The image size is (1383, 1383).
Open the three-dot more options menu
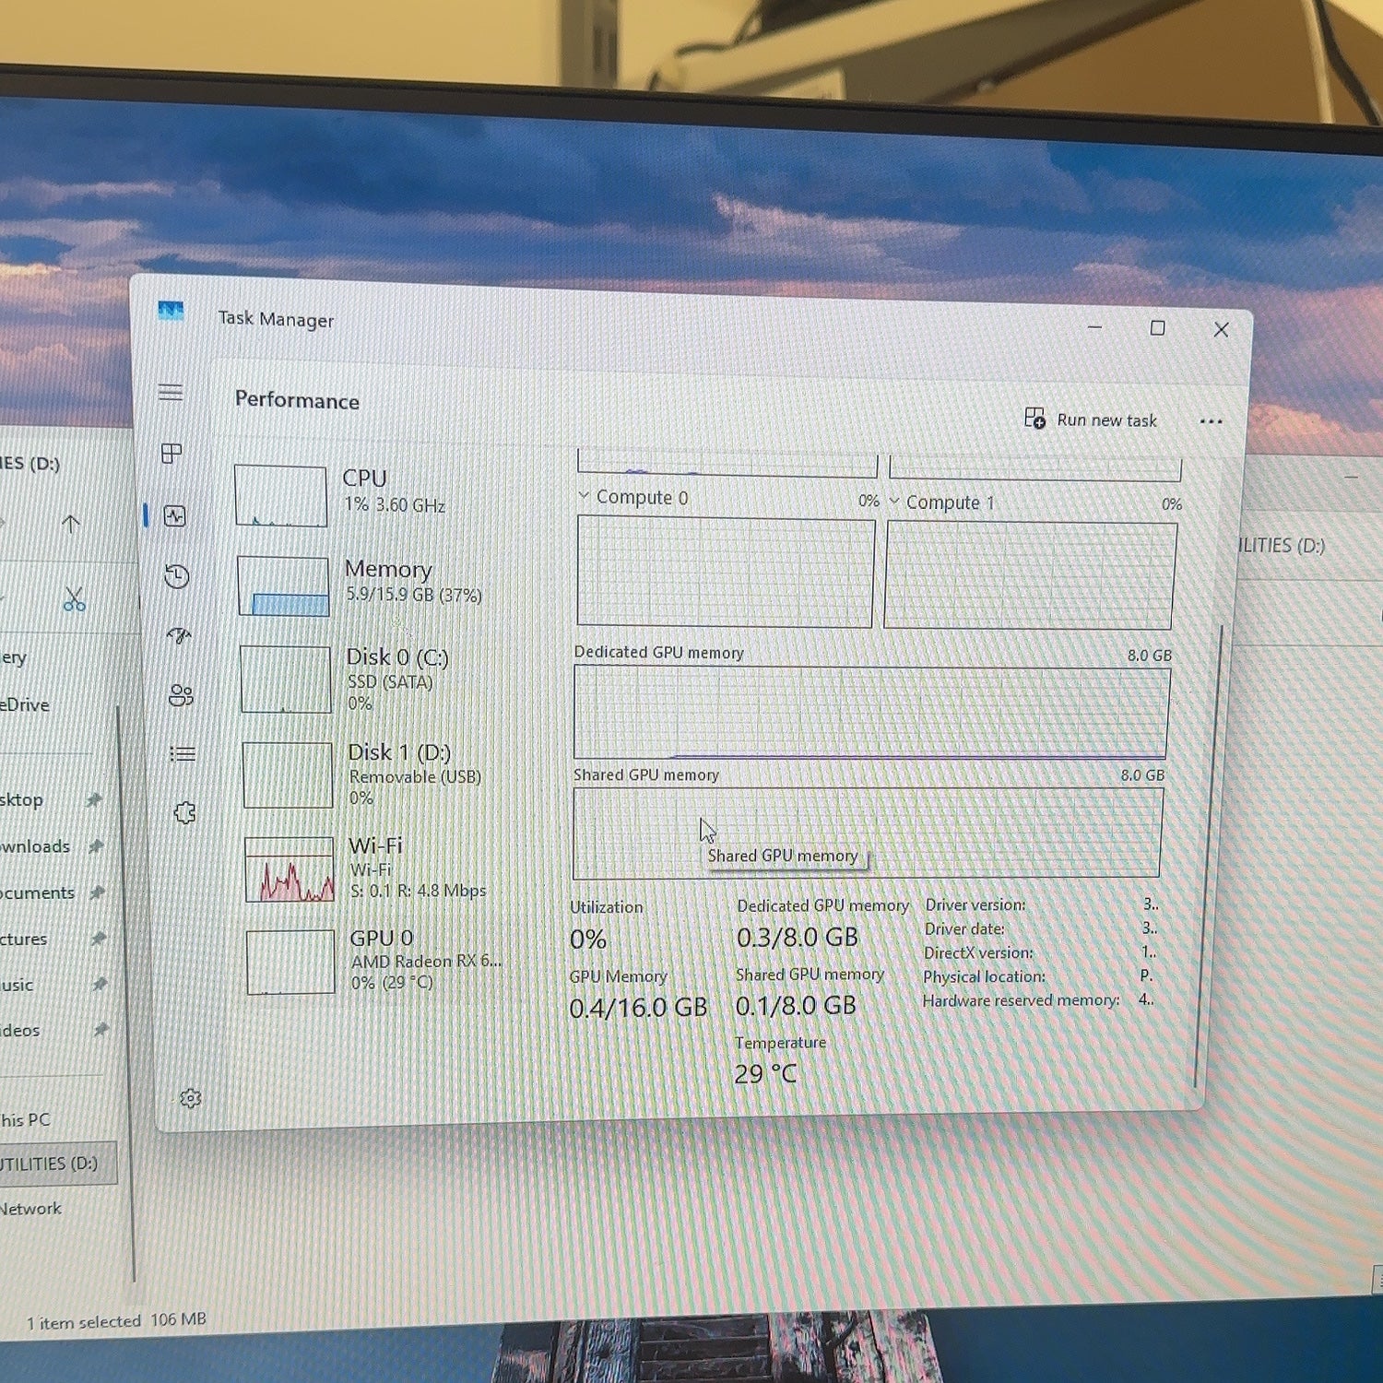click(1211, 421)
